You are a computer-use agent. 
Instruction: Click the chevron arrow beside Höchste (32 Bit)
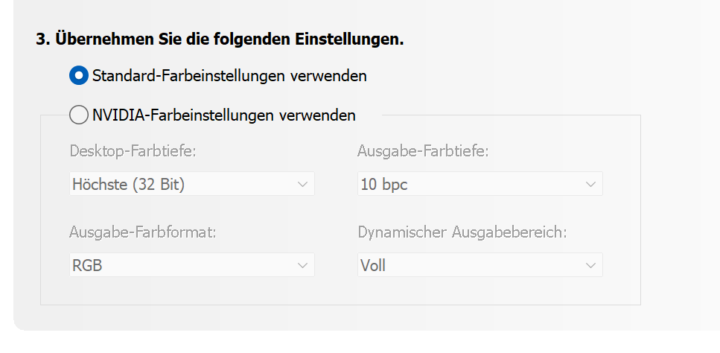302,185
